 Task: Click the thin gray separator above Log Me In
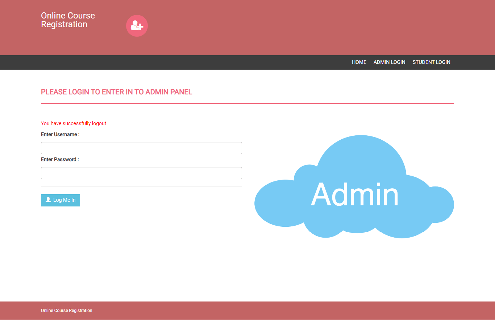click(x=141, y=186)
